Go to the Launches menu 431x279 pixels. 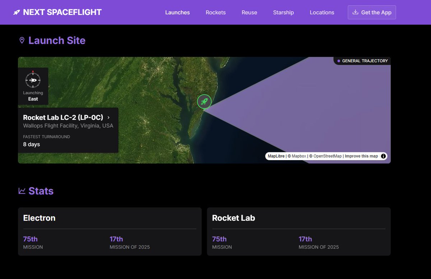pyautogui.click(x=177, y=12)
